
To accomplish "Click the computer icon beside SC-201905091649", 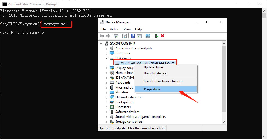I will [107, 43].
